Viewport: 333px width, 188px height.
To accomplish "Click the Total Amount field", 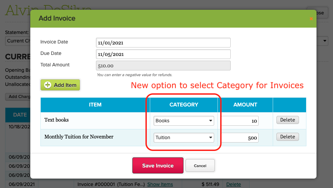I will (163, 65).
